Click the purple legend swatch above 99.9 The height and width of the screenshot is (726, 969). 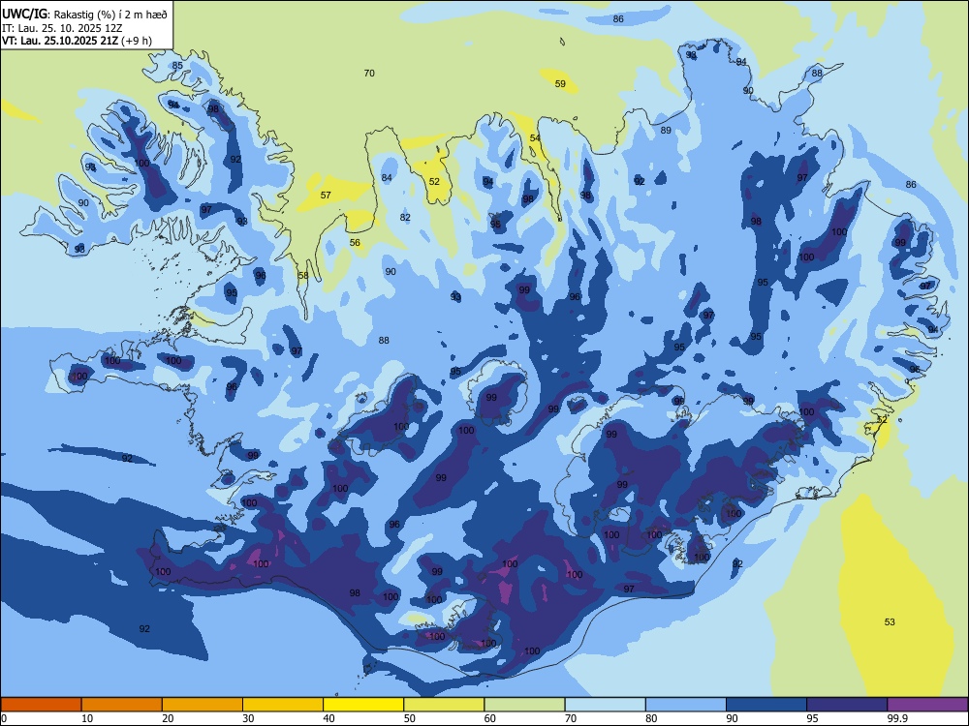(927, 705)
